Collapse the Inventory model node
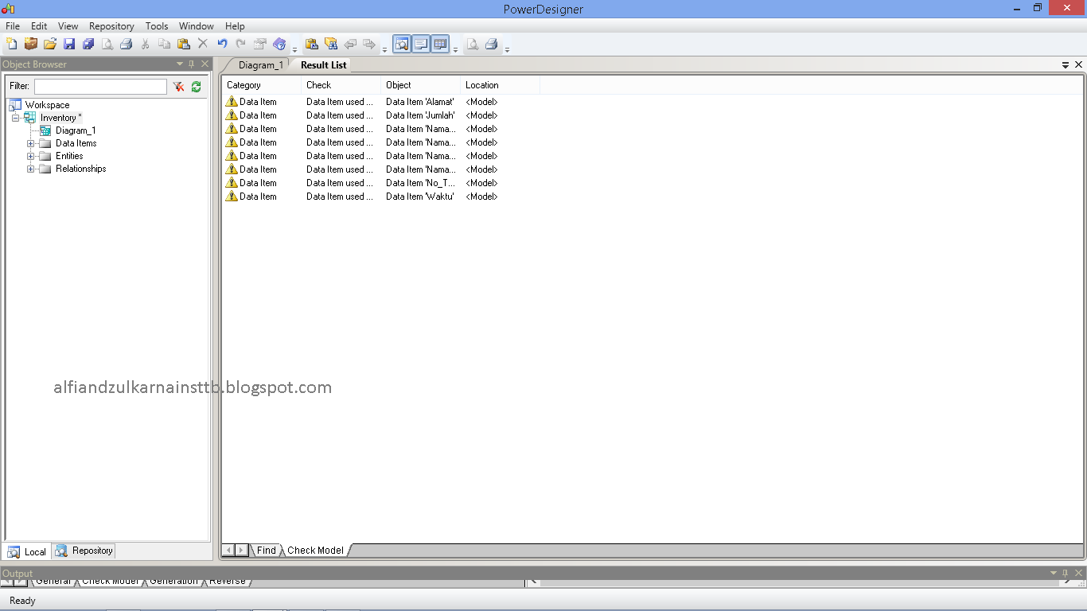1087x611 pixels. pyautogui.click(x=16, y=117)
